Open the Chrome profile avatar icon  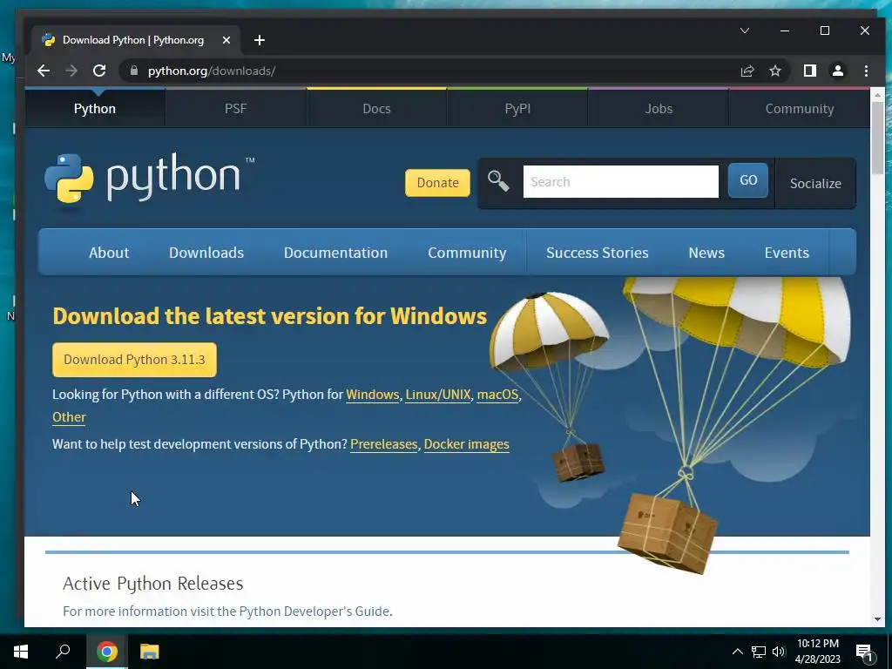tap(837, 71)
